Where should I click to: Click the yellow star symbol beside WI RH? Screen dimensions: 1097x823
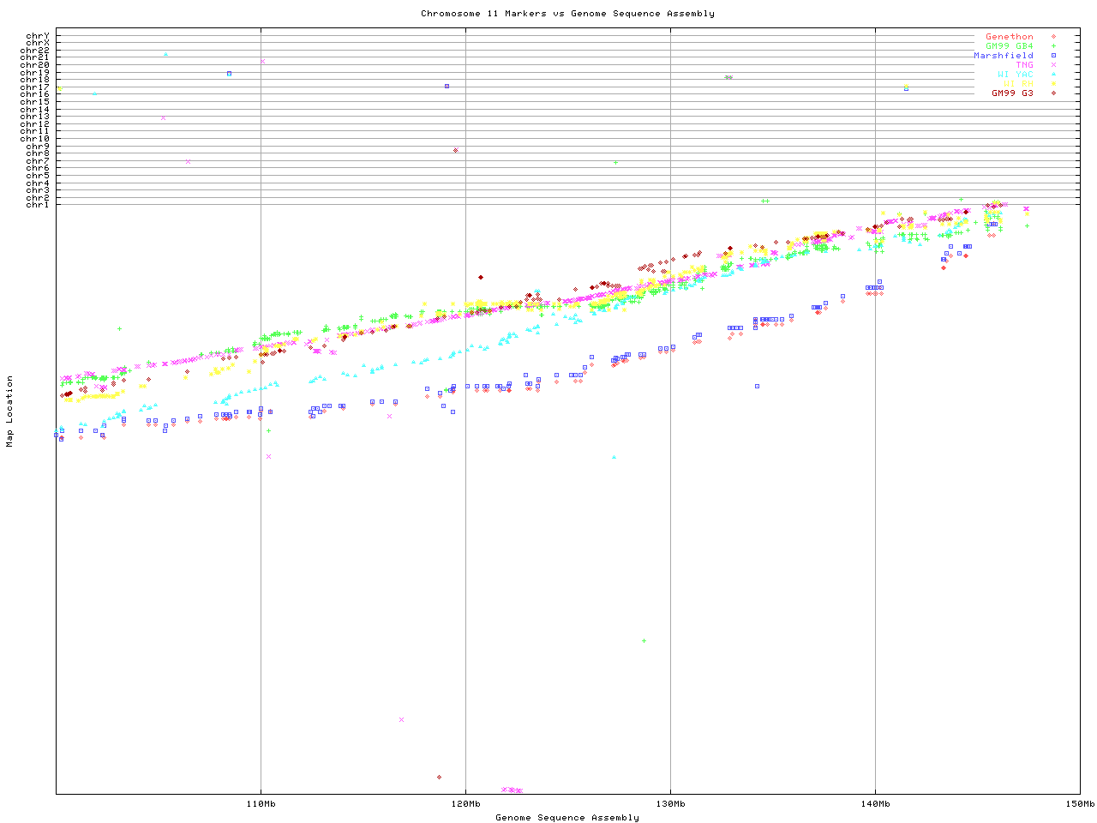click(x=1053, y=84)
